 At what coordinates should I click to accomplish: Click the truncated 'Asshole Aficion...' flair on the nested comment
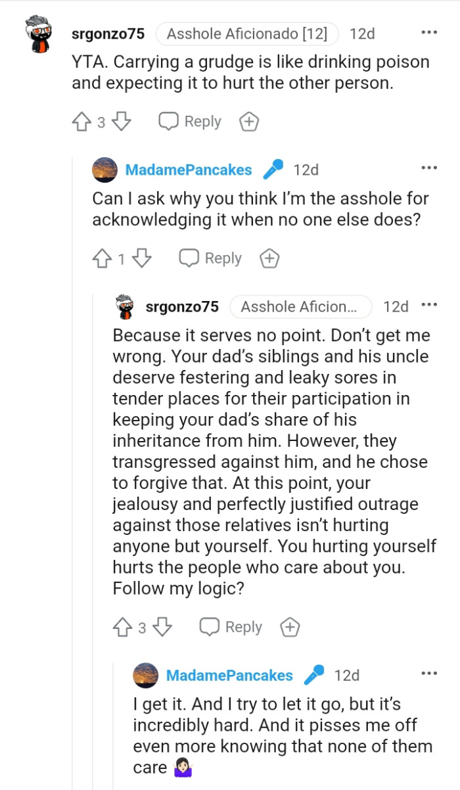coord(300,306)
